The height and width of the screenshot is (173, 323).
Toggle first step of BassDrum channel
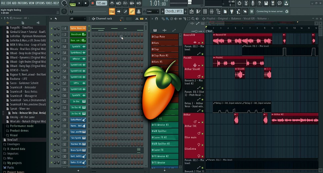[93, 34]
